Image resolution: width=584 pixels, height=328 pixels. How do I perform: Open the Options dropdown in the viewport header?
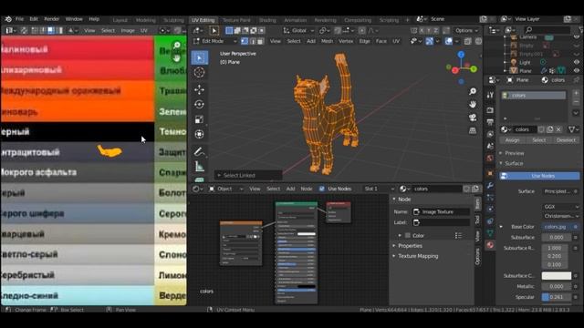click(466, 30)
